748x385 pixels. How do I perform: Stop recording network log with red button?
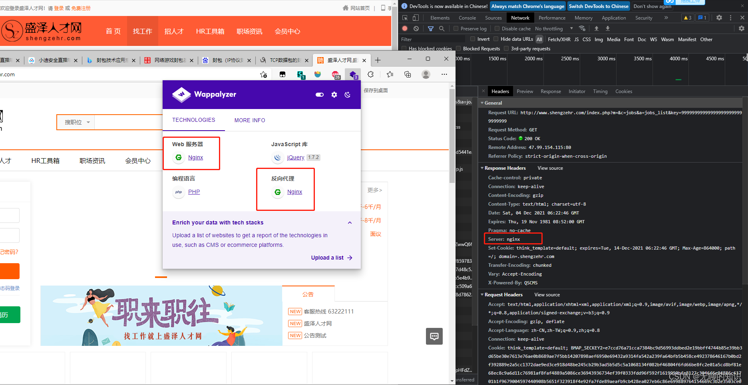(405, 29)
